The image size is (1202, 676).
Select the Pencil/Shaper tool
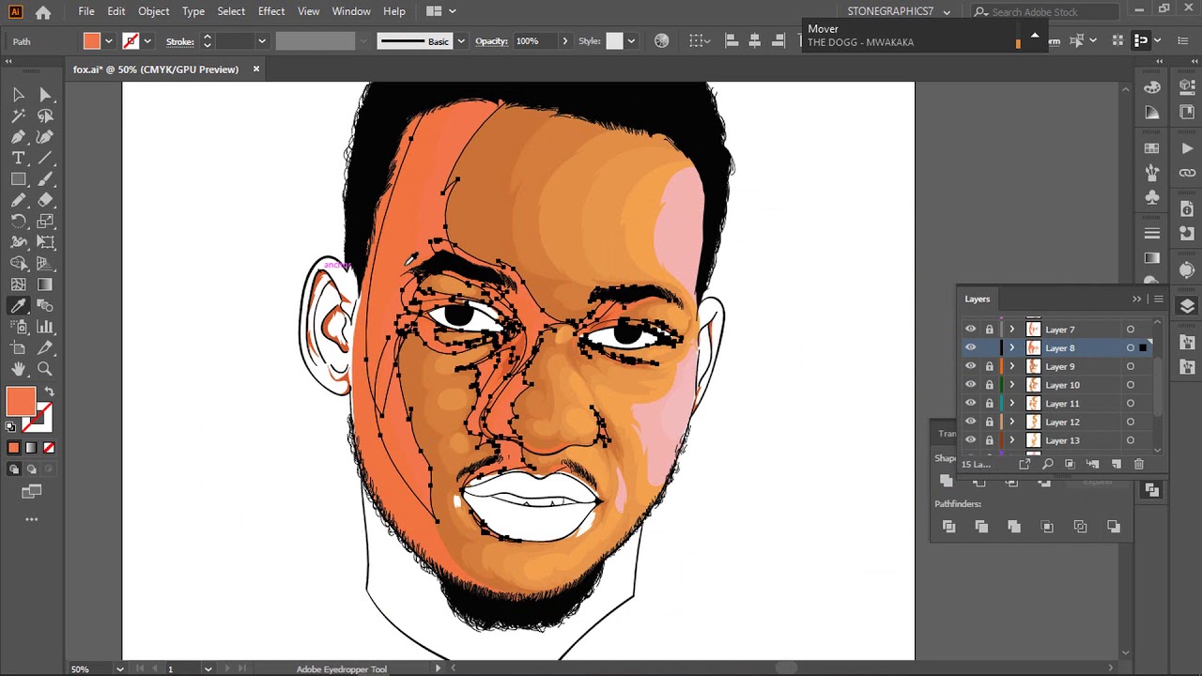(x=18, y=200)
